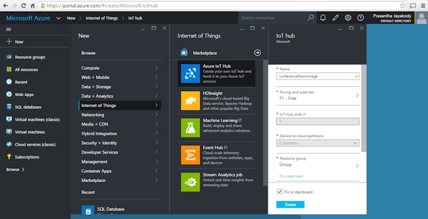Expand Web + Mobile category
The image size is (428, 219).
point(120,77)
